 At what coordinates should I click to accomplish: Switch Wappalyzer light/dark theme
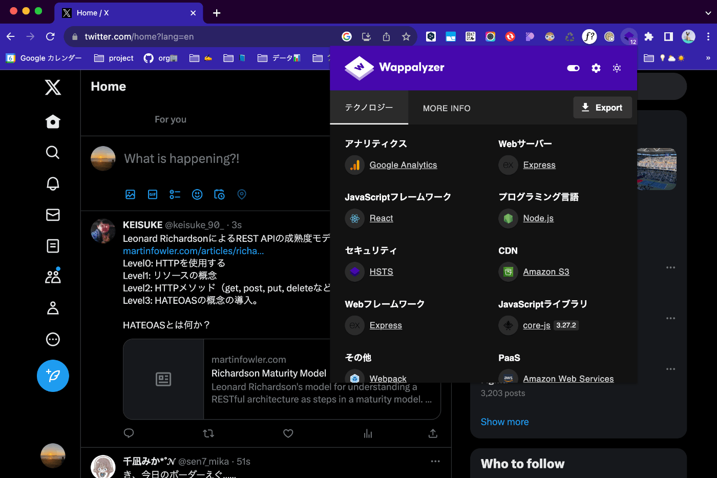click(x=617, y=68)
